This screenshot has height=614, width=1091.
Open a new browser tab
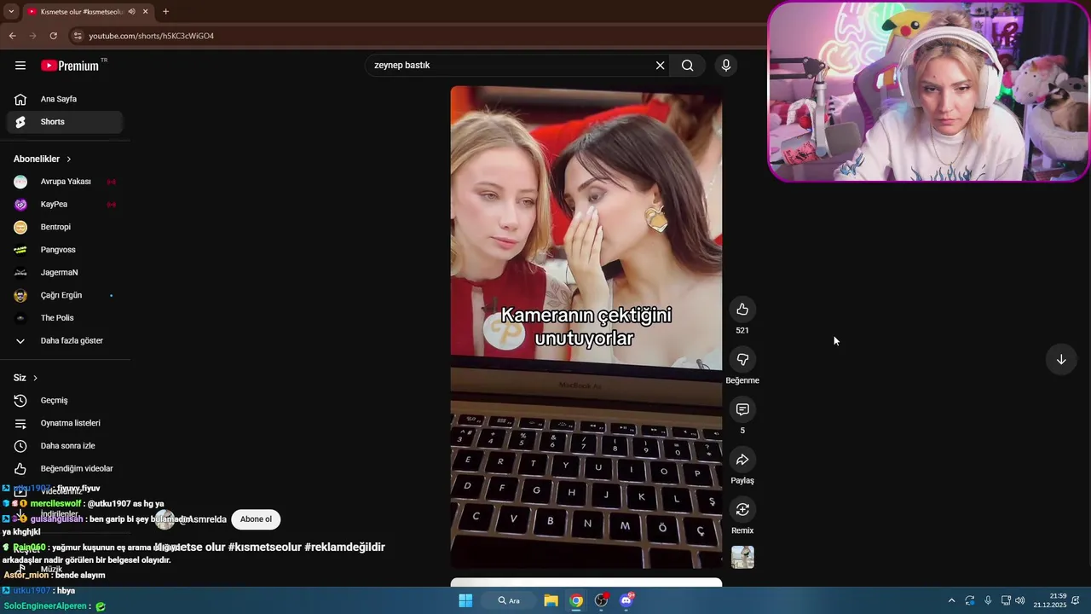165,12
